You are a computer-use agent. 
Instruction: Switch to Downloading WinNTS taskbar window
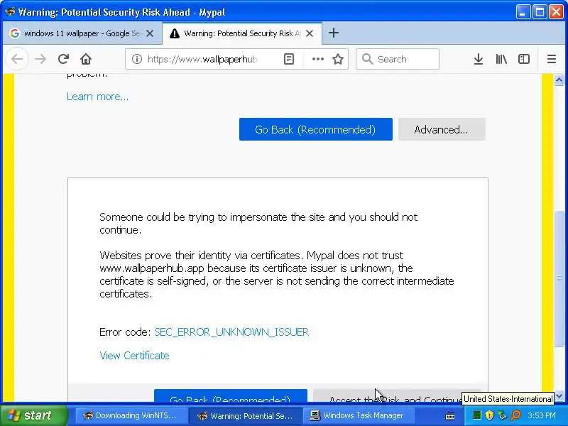[130, 415]
